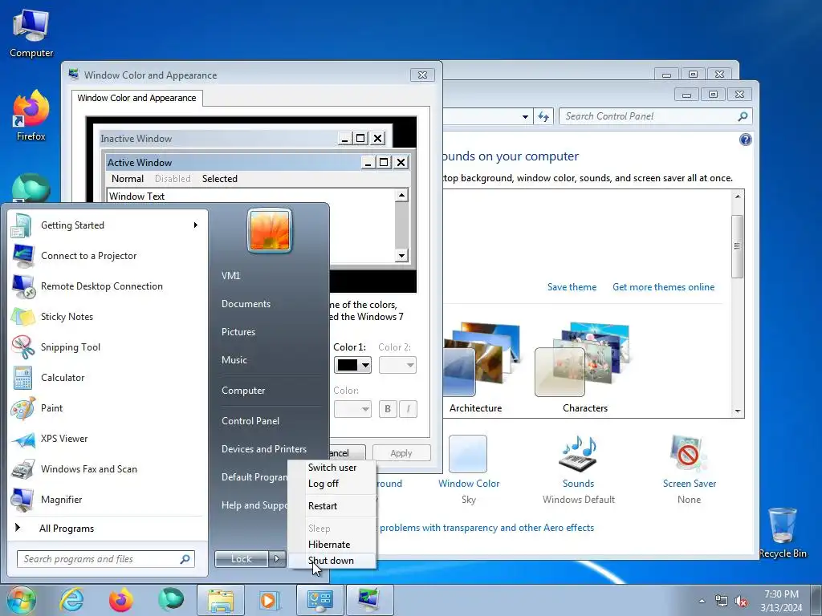Click the refresh button beside address bar
The image size is (822, 616).
coord(543,116)
